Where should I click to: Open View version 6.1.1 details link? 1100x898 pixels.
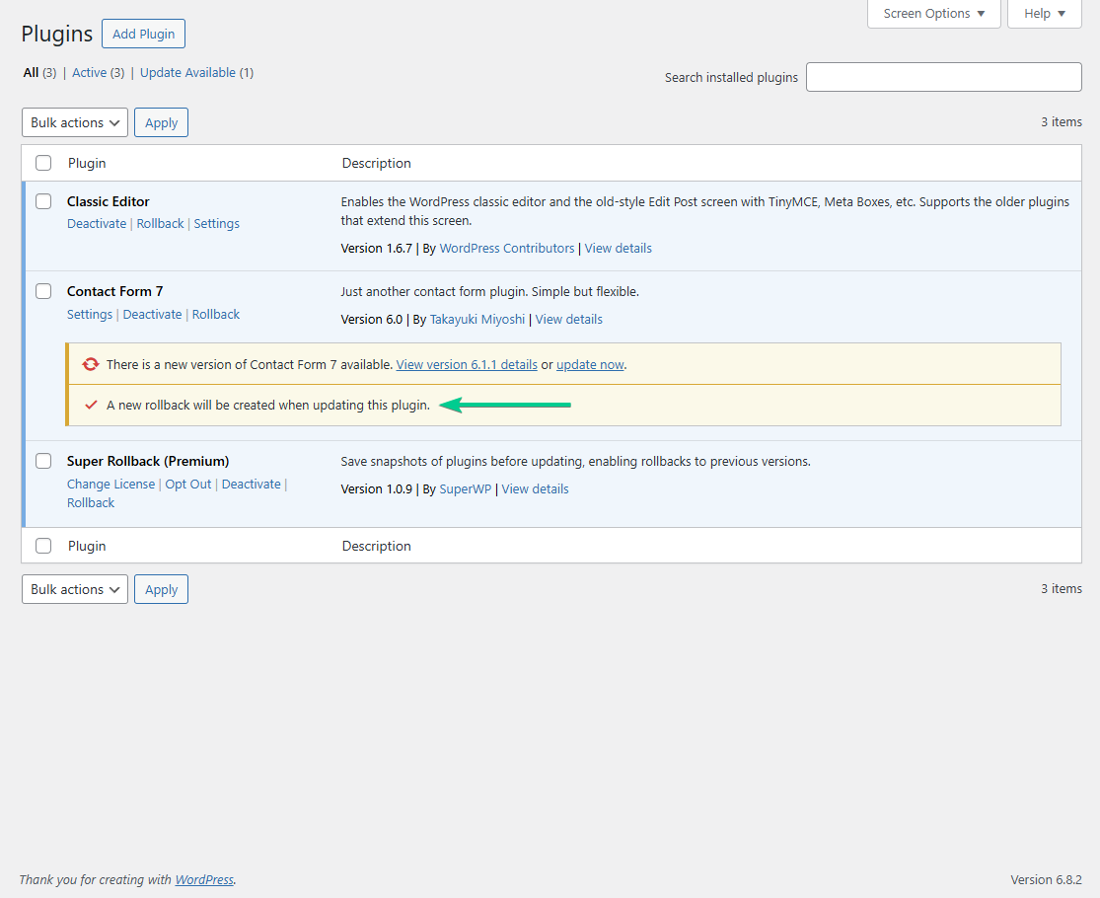pos(467,364)
